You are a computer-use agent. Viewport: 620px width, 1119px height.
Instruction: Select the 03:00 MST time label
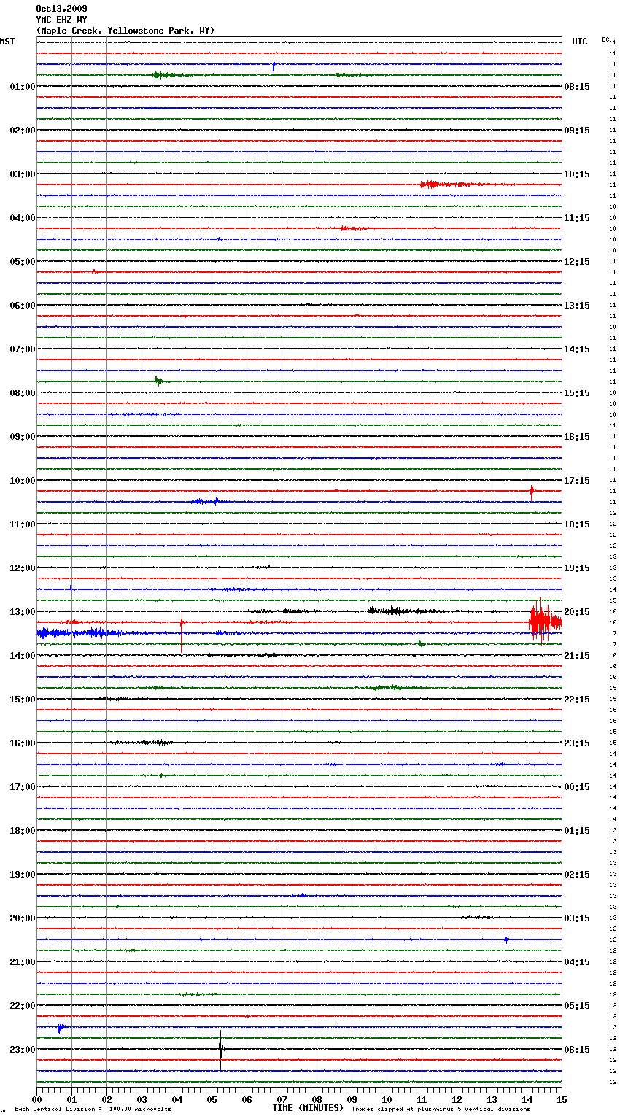click(23, 174)
